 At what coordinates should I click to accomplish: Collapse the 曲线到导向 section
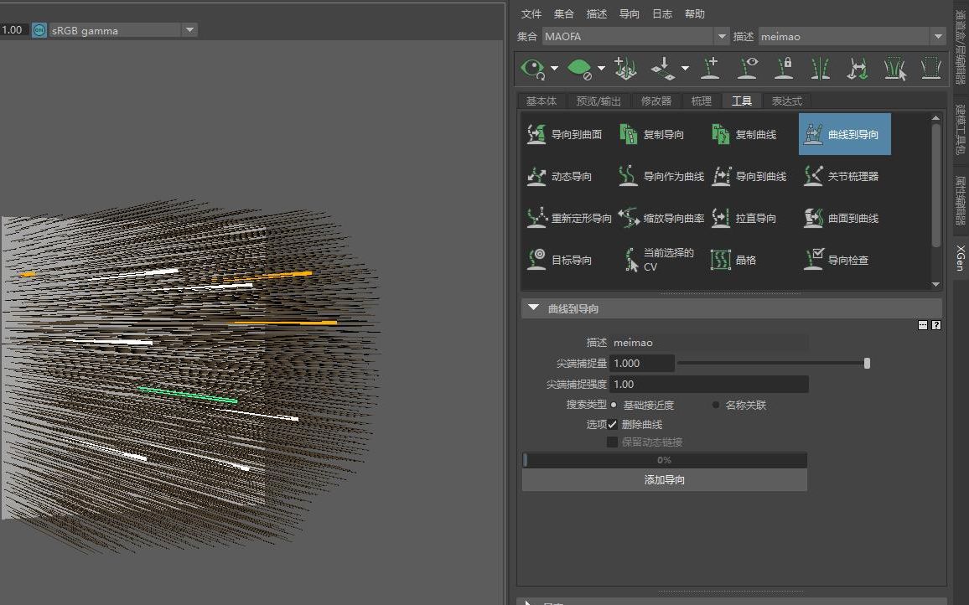point(532,308)
